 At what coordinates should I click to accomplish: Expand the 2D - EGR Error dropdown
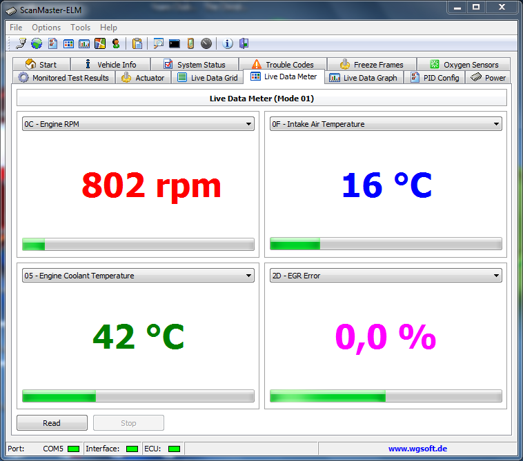pyautogui.click(x=386, y=276)
